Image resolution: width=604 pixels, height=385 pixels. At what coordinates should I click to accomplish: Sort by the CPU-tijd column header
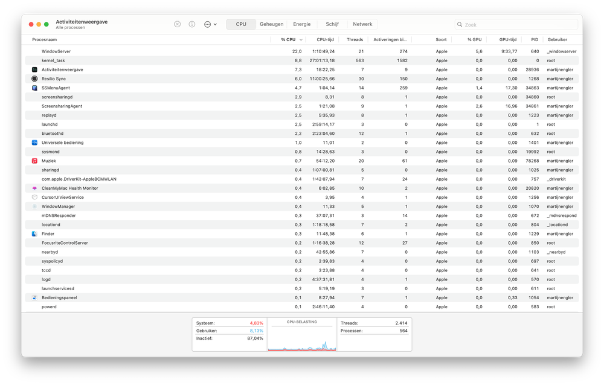(x=325, y=40)
